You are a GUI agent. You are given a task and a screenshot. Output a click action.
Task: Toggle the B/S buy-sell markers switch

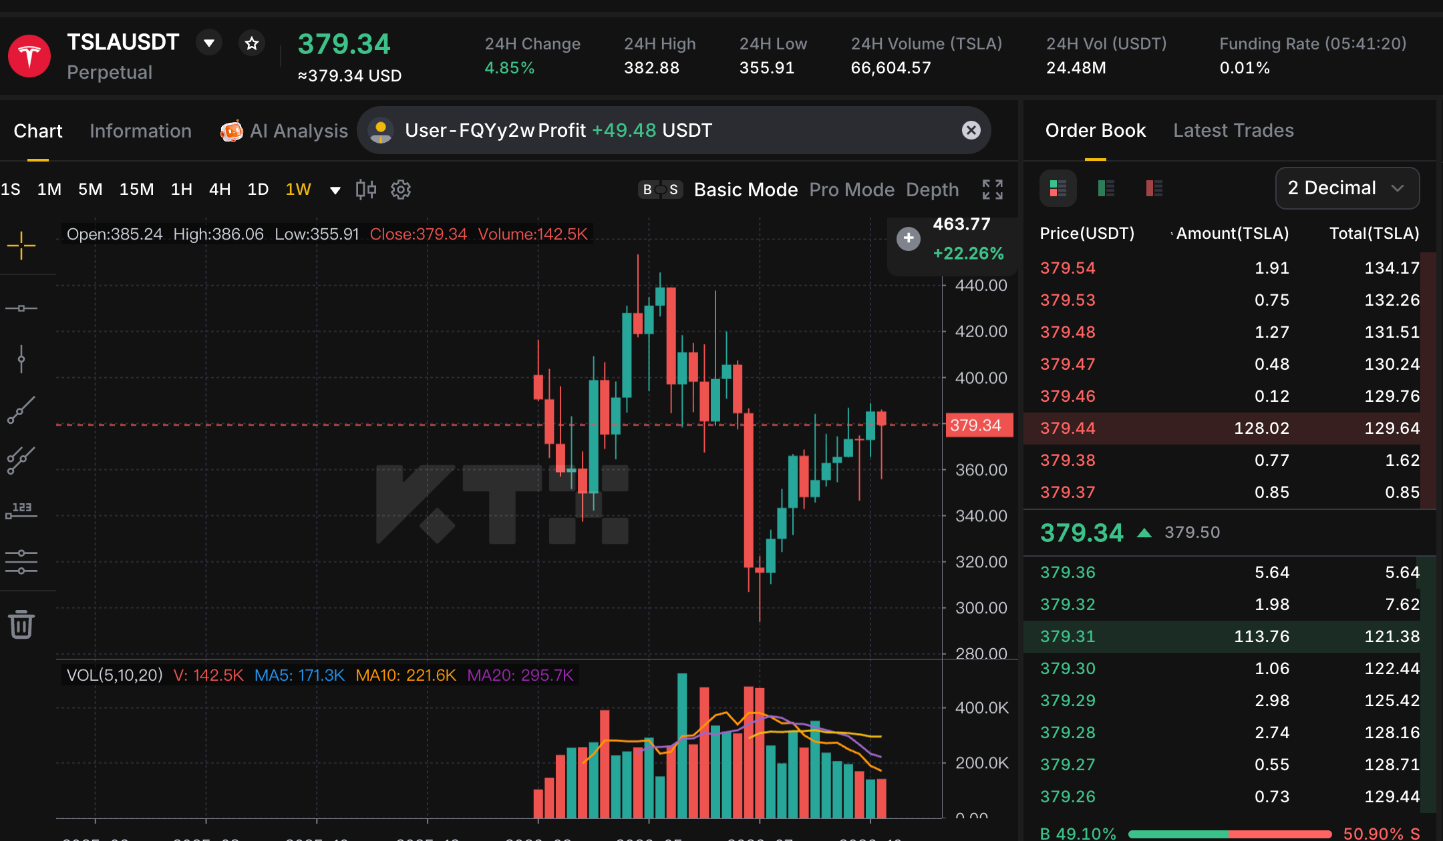click(660, 190)
